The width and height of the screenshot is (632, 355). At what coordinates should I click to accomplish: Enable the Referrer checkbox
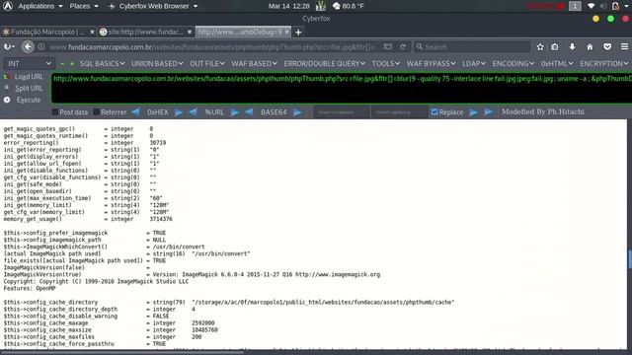97,112
